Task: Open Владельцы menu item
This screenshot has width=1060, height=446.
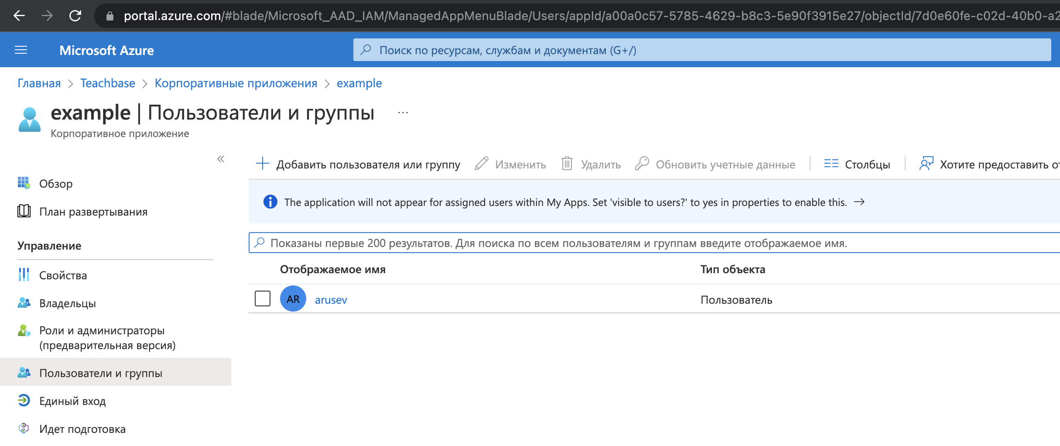Action: [68, 303]
